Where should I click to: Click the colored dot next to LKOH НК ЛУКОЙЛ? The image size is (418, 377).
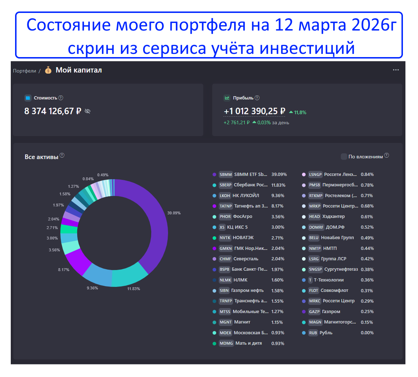coord(215,196)
